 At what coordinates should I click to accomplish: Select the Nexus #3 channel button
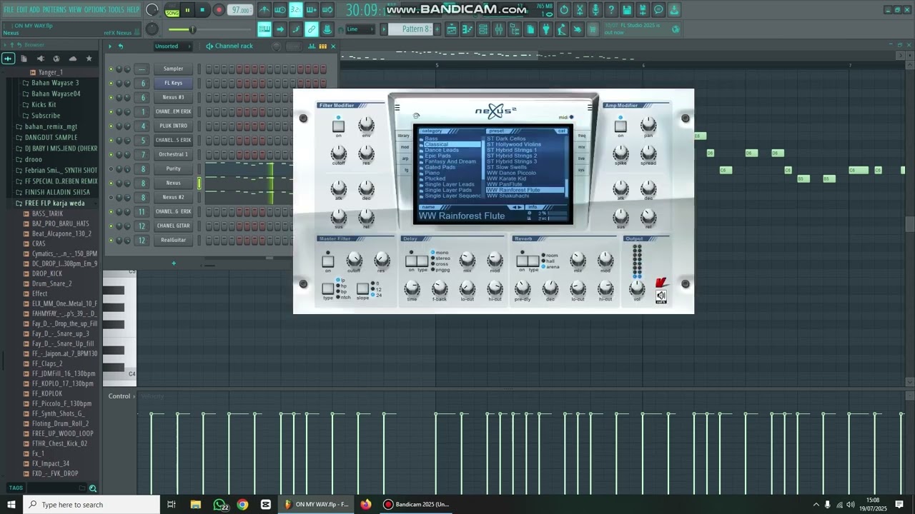coord(173,97)
